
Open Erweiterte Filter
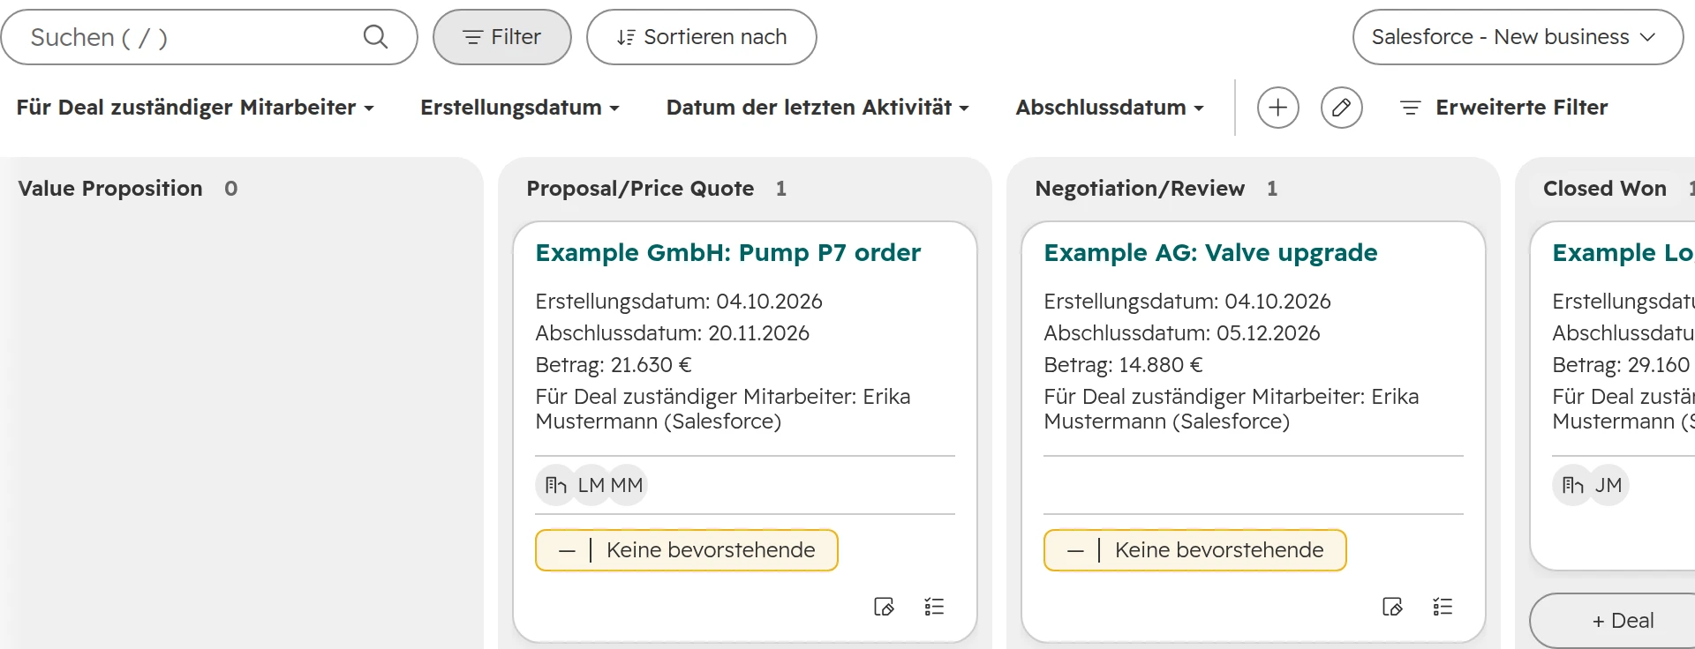click(x=1504, y=108)
